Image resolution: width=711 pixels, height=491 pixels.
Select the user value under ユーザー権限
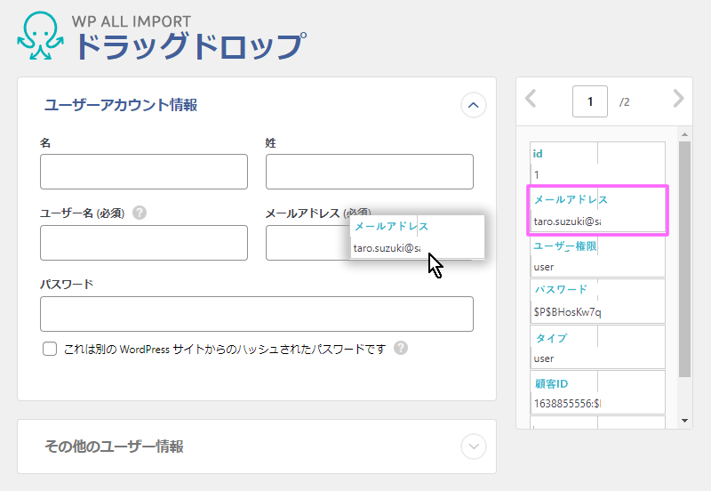544,267
